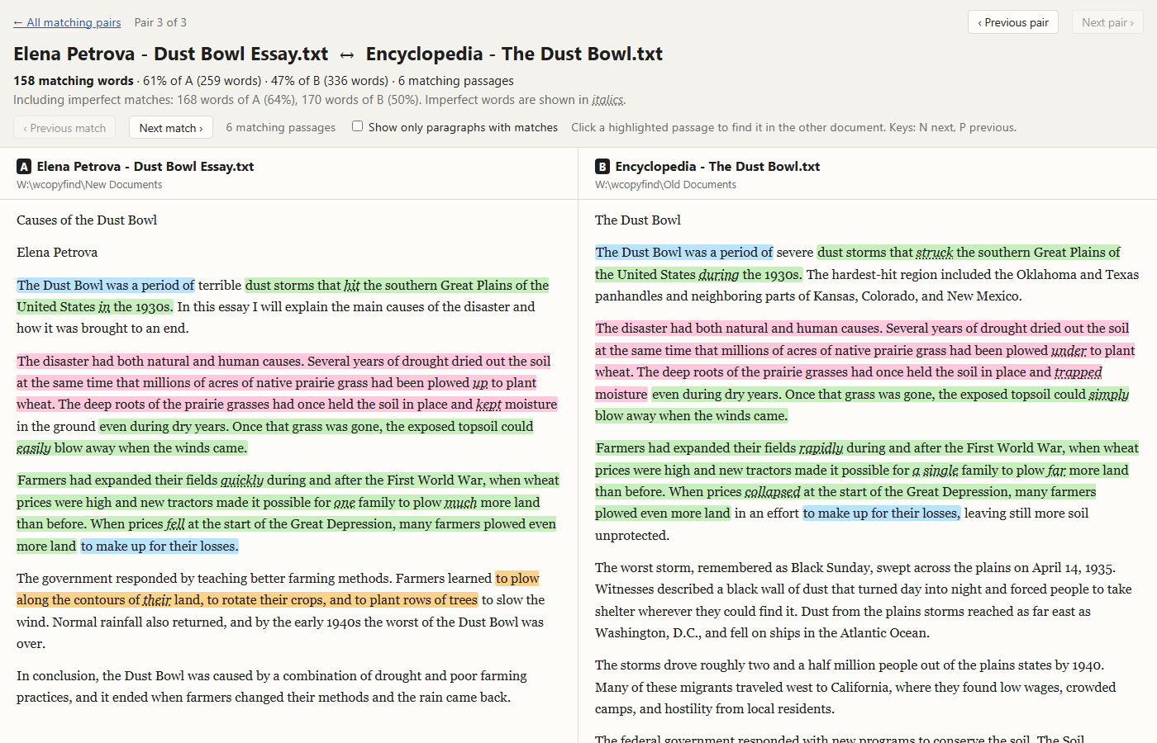Screen dimensions: 1157x743
Task: Go back via All matching pairs link
Action: point(67,22)
